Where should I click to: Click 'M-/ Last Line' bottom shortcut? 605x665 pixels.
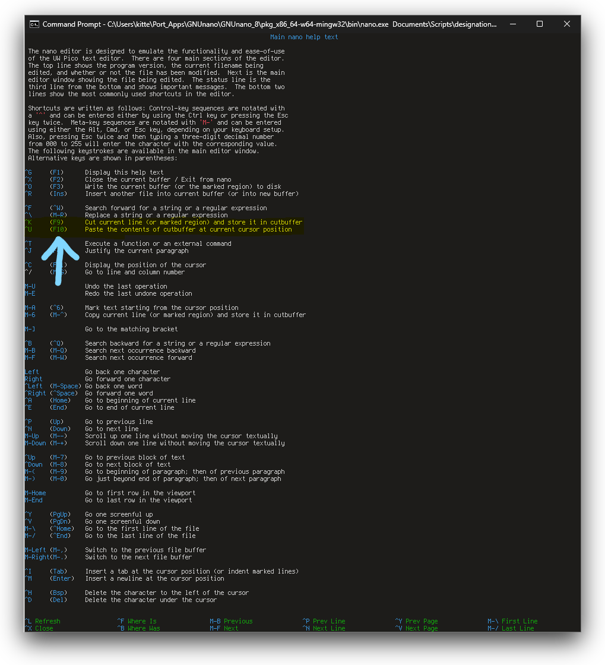[511, 628]
